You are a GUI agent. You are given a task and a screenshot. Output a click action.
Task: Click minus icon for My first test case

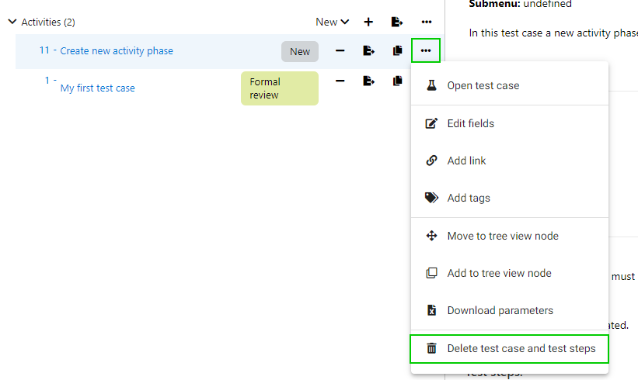340,81
